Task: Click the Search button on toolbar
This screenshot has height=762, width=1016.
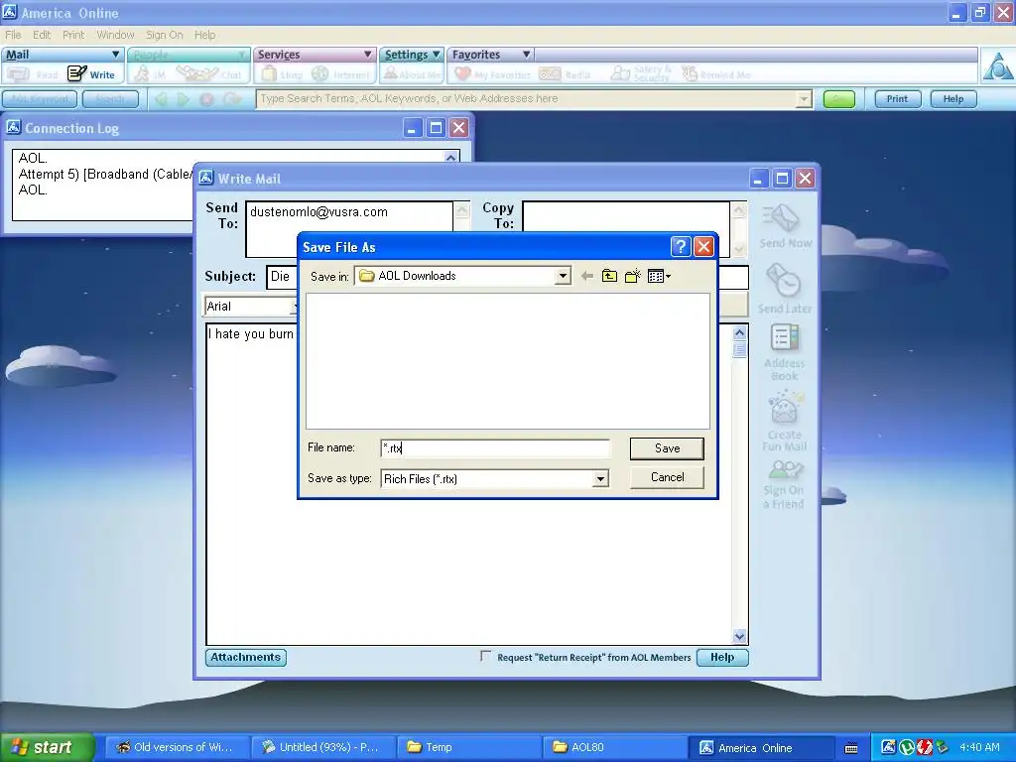Action: click(110, 99)
